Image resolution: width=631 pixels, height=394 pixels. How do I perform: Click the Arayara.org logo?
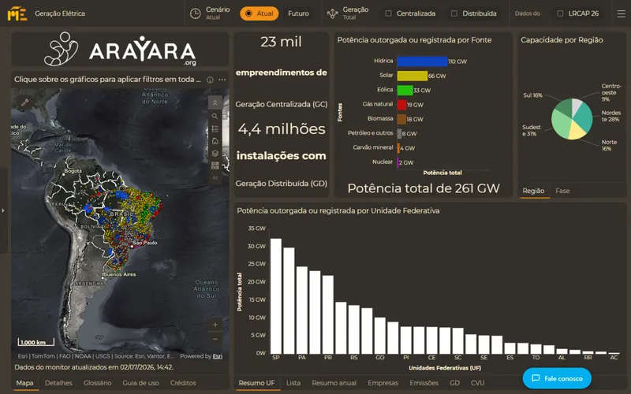pyautogui.click(x=120, y=50)
